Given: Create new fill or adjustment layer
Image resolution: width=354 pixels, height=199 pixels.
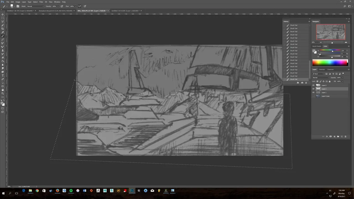Looking at the screenshot, I should tap(334, 137).
